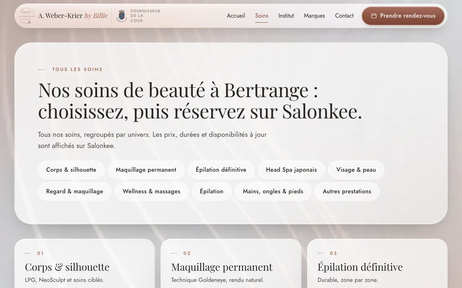Click the Mains, ongles & pieds chip
The width and height of the screenshot is (462, 288).
point(273,192)
